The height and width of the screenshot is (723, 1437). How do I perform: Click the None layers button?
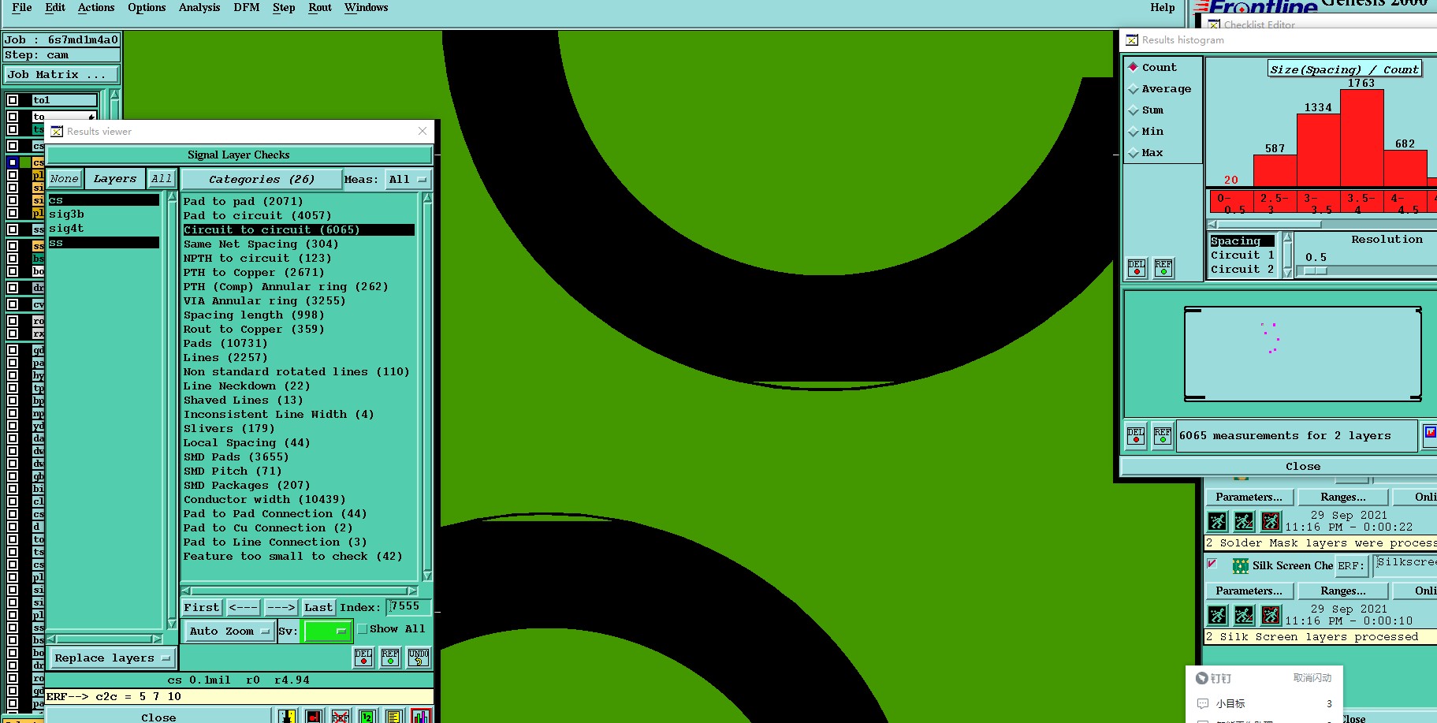coord(64,178)
